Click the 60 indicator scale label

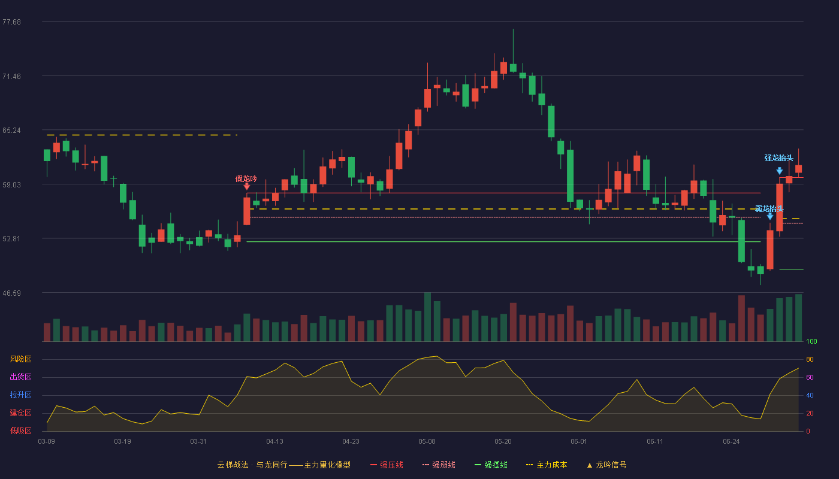point(810,378)
